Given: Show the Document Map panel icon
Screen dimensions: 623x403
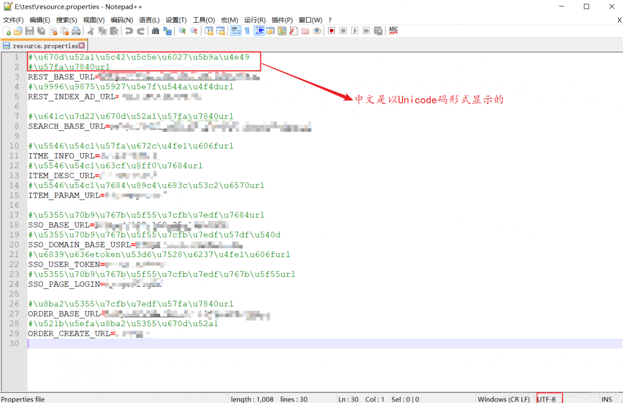Looking at the screenshot, I should tap(282, 31).
